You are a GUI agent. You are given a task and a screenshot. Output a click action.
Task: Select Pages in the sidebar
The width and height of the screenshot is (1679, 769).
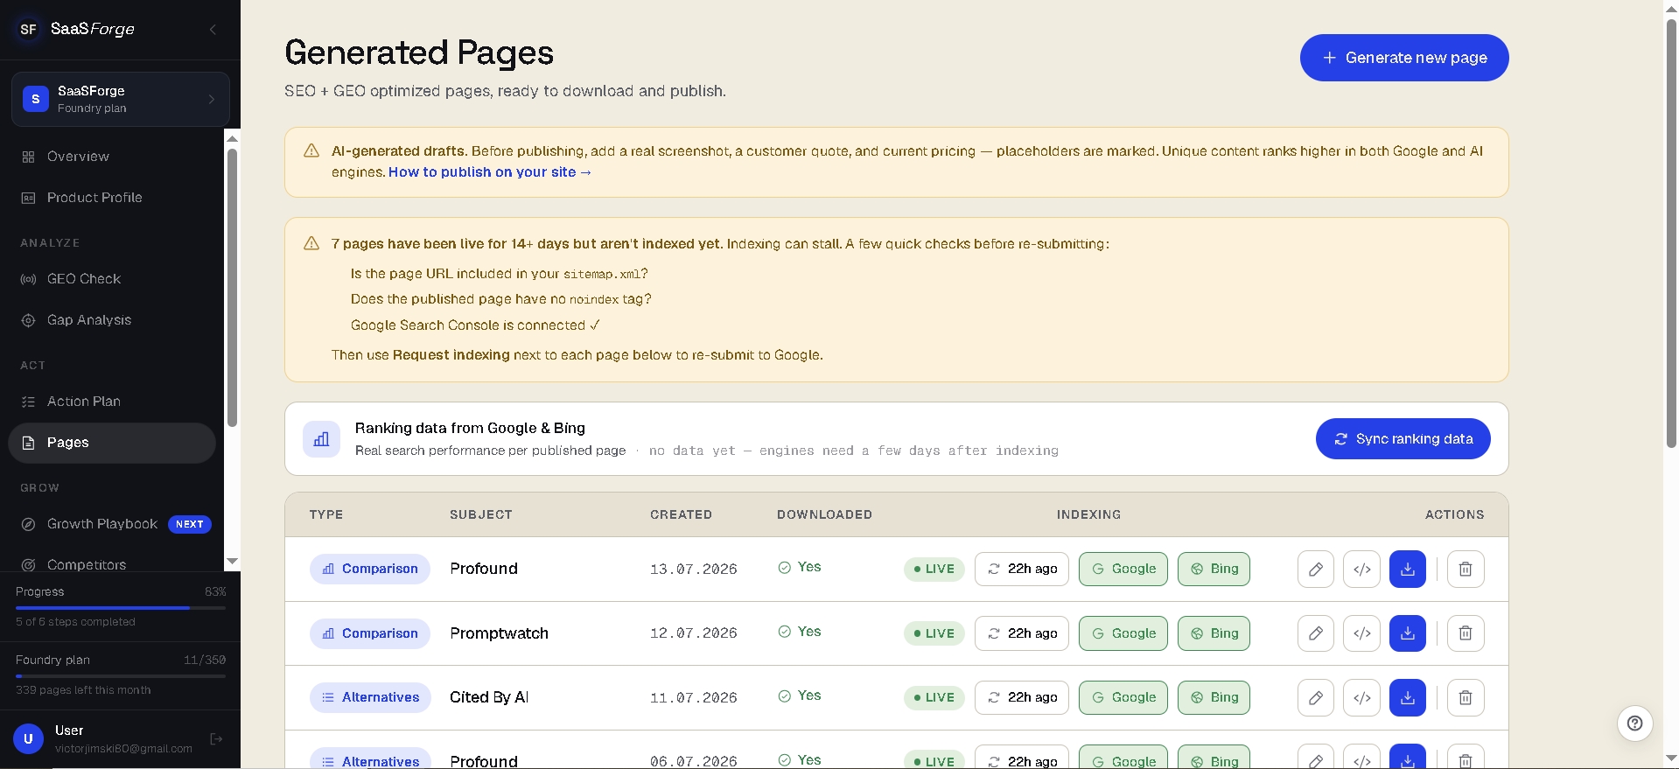[112, 443]
